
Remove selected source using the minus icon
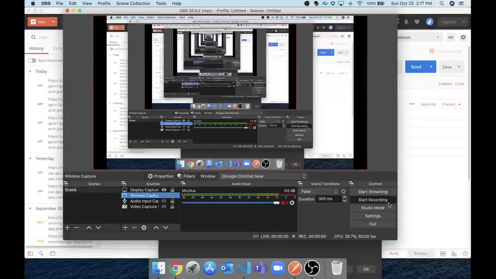click(134, 227)
